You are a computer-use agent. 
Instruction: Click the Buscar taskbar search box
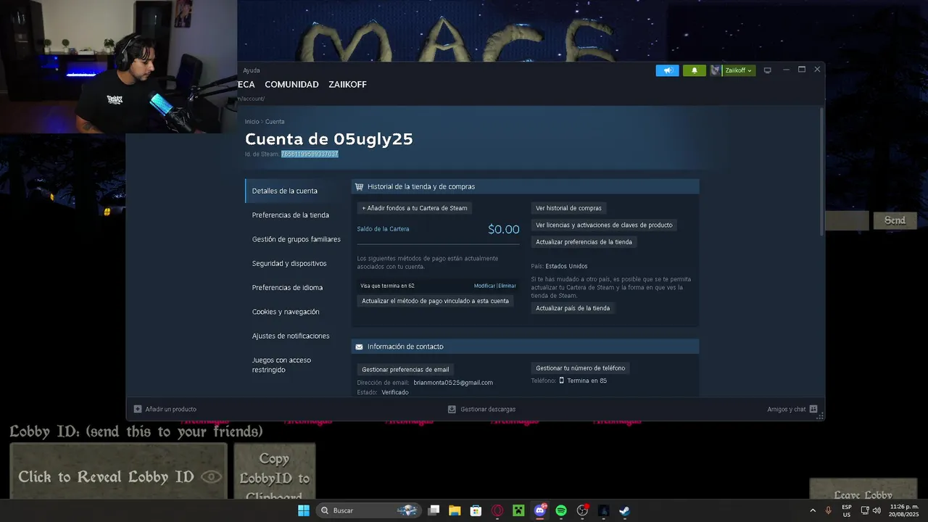click(370, 510)
